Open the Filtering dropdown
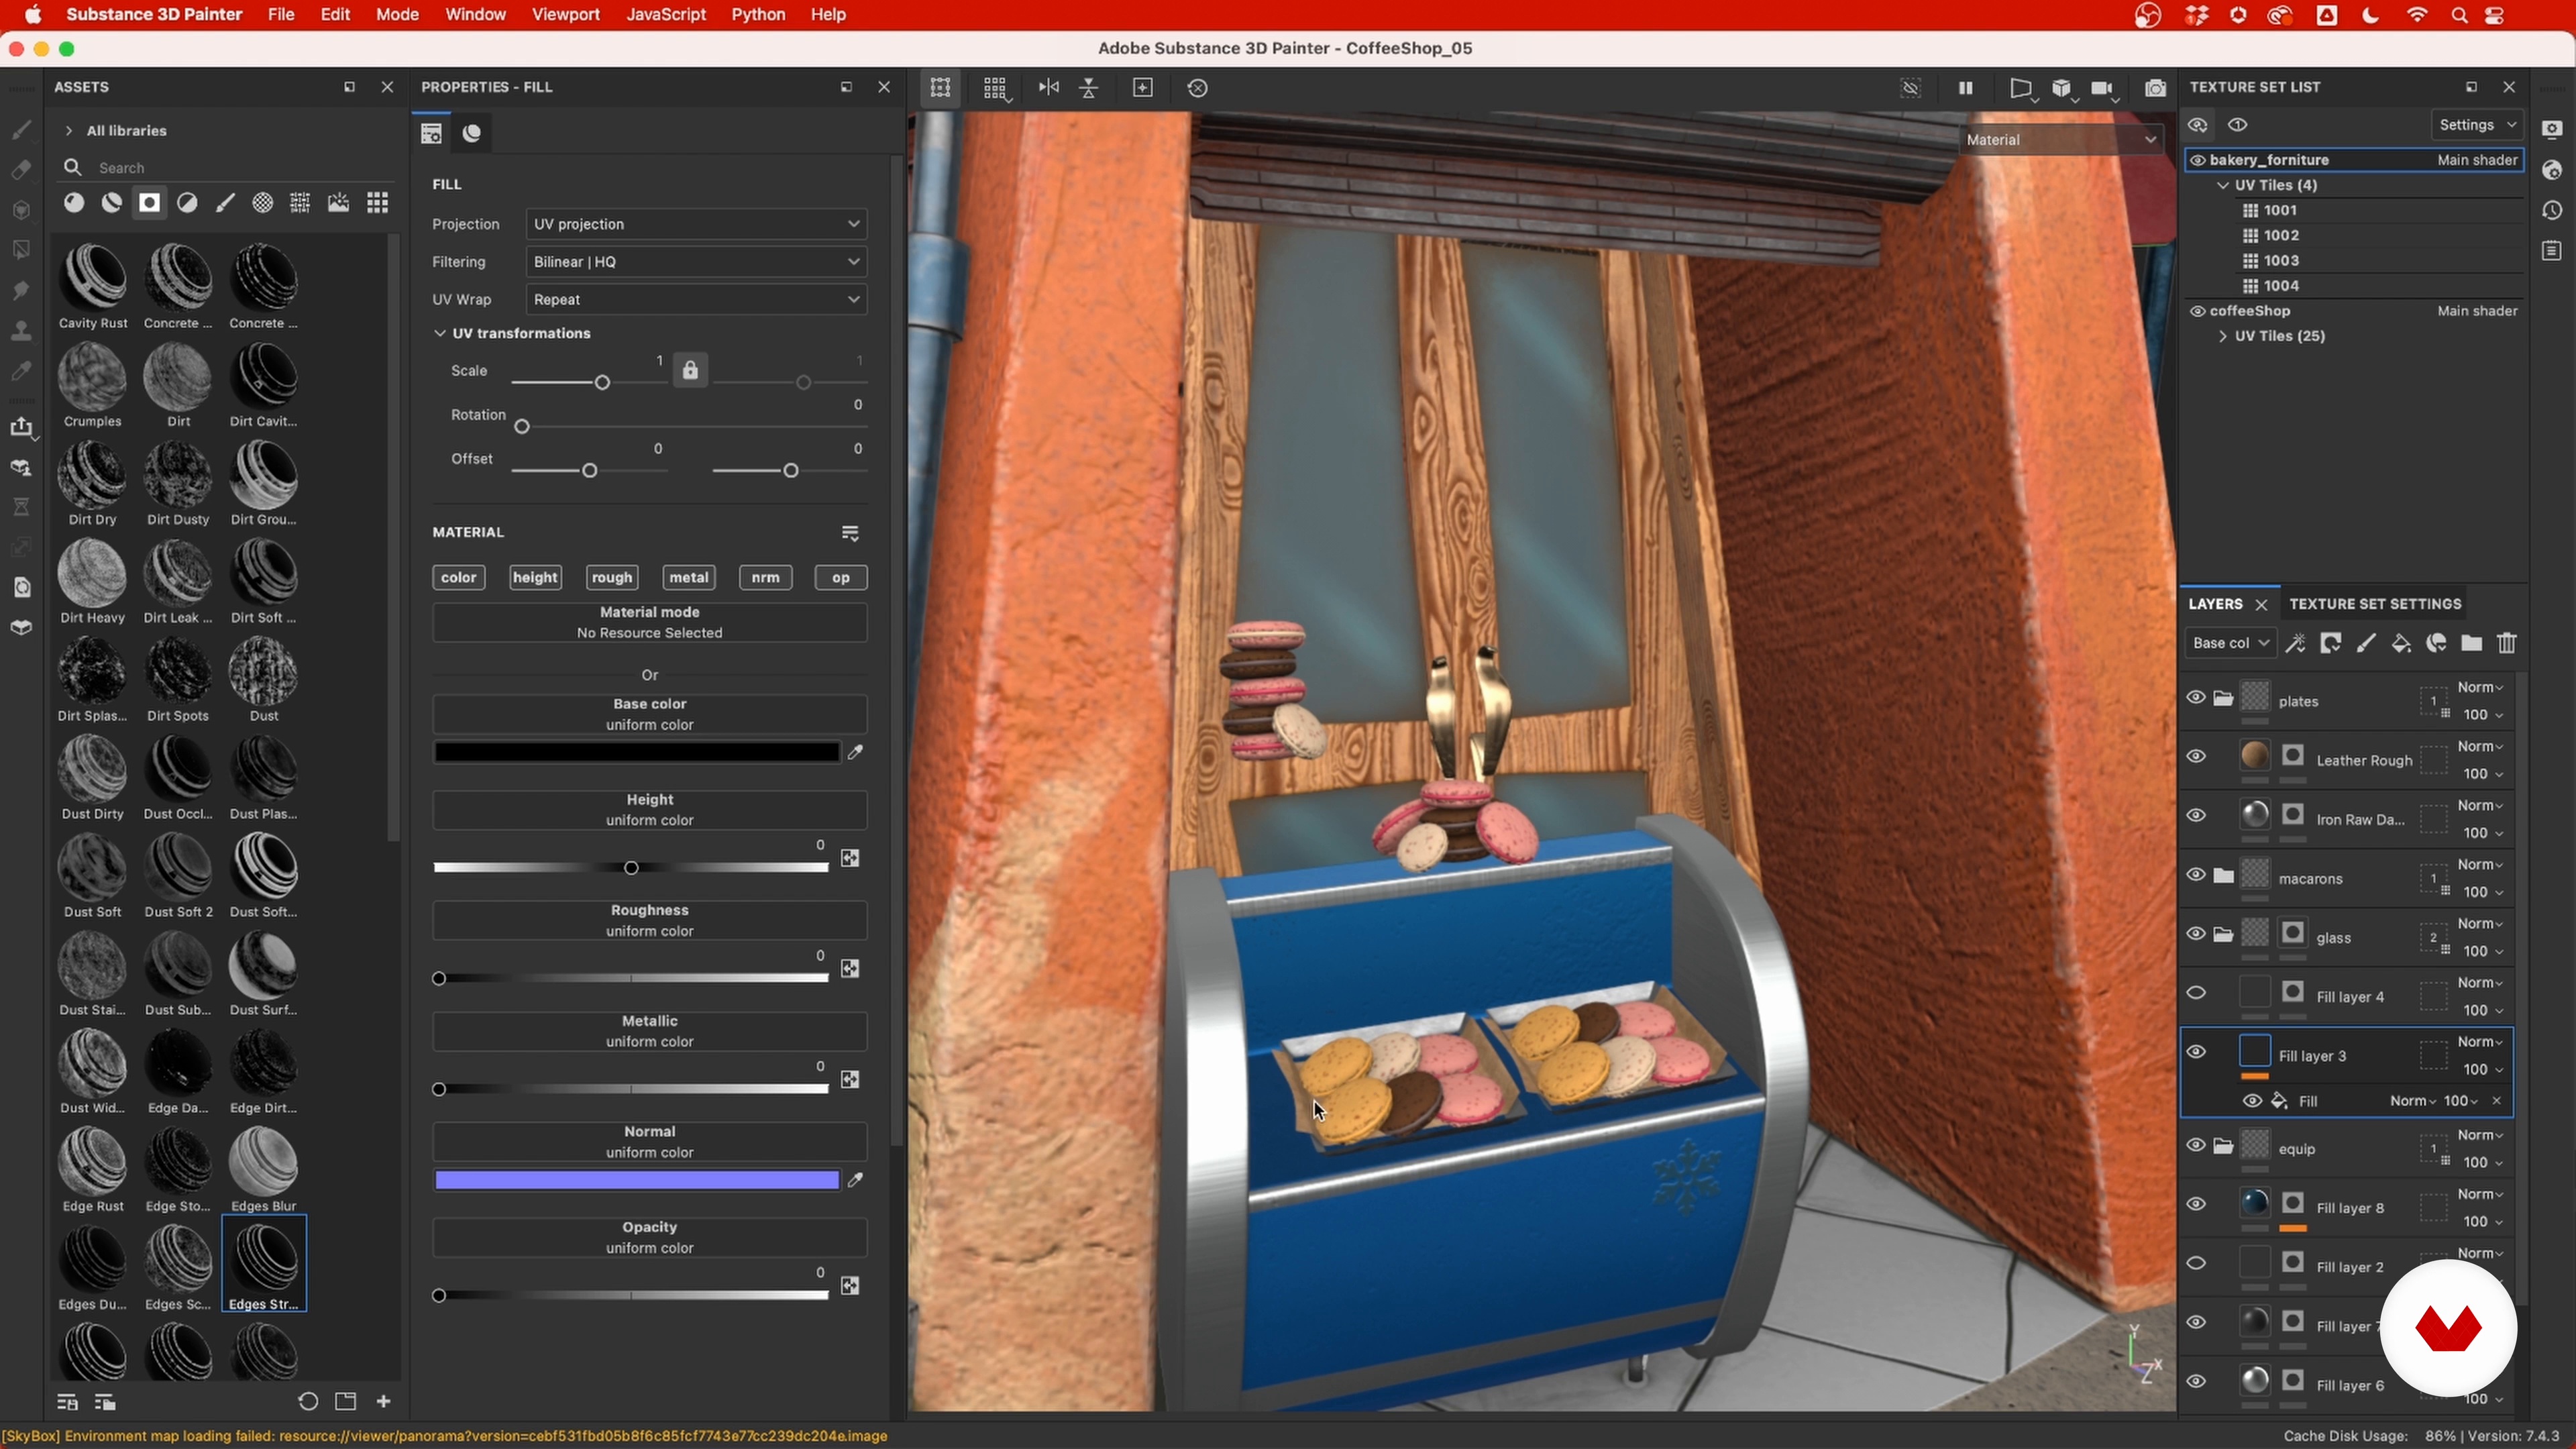 coord(696,262)
